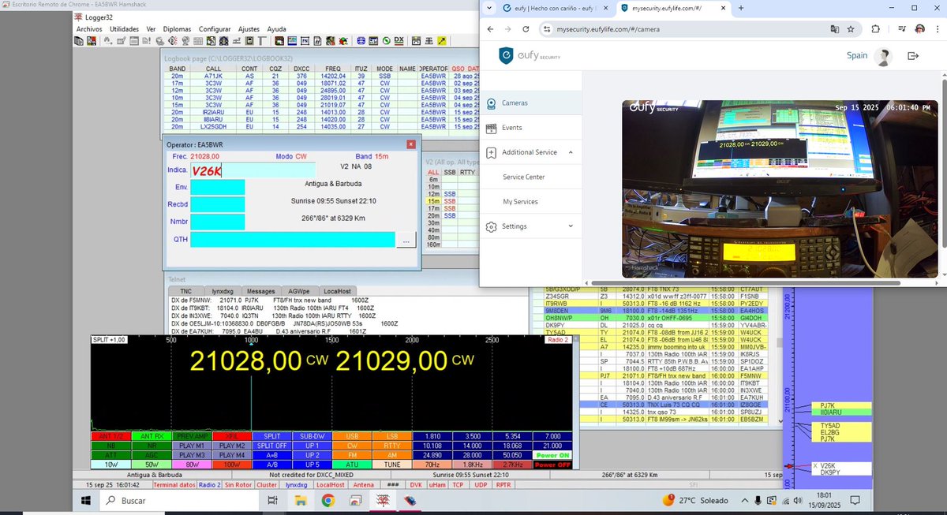Open Chrome extensions puzzle icon
This screenshot has width=947, height=515.
tap(876, 28)
